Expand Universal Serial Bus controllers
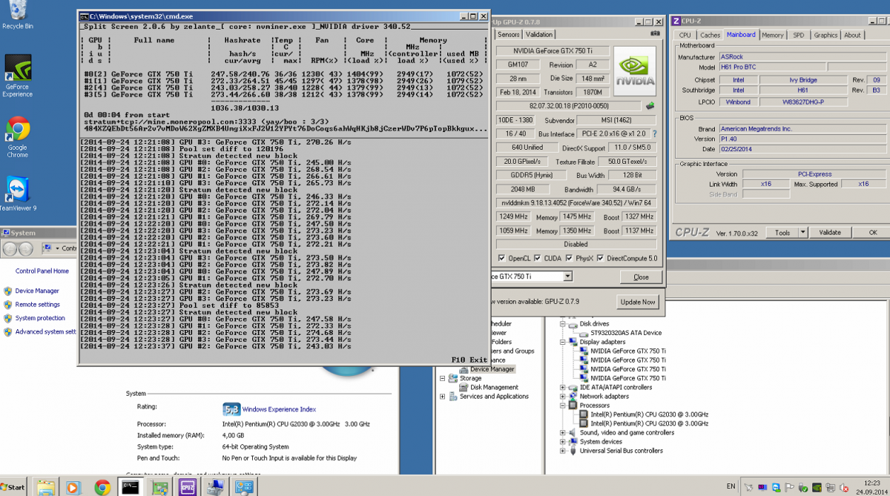Viewport: 890px width, 496px height. 564,451
